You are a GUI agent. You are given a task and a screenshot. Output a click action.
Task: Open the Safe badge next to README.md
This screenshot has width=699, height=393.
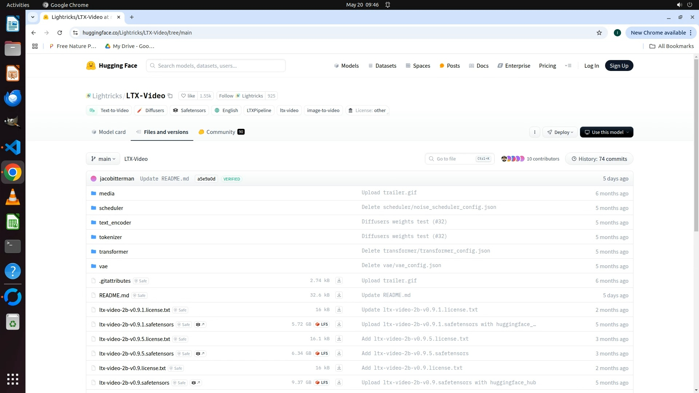pos(139,295)
